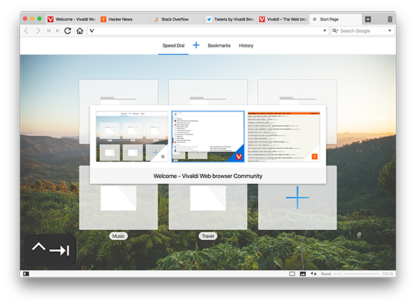Expand the search field dropdown arrow
416x306 pixels.
(390, 30)
